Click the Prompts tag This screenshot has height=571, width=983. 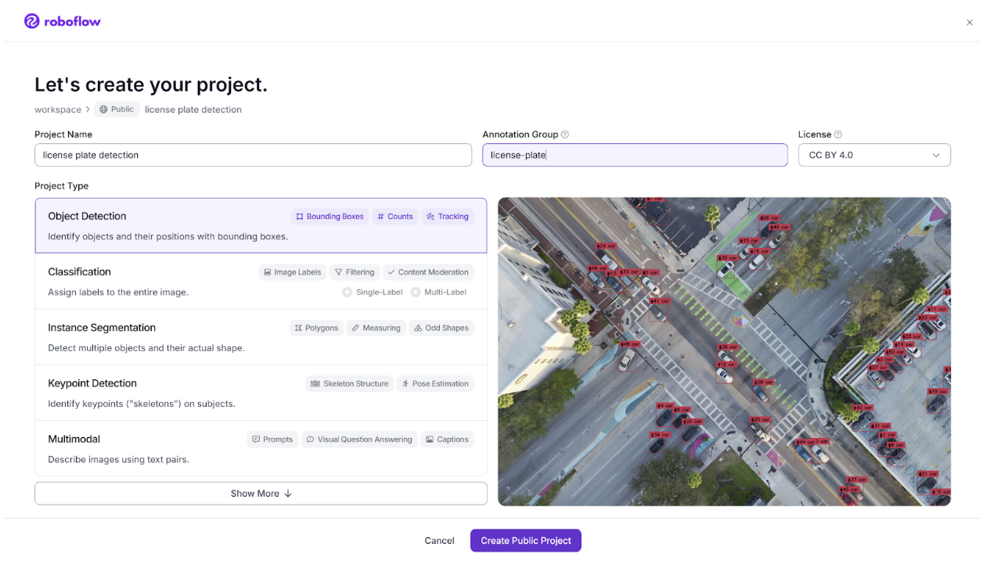click(x=272, y=440)
